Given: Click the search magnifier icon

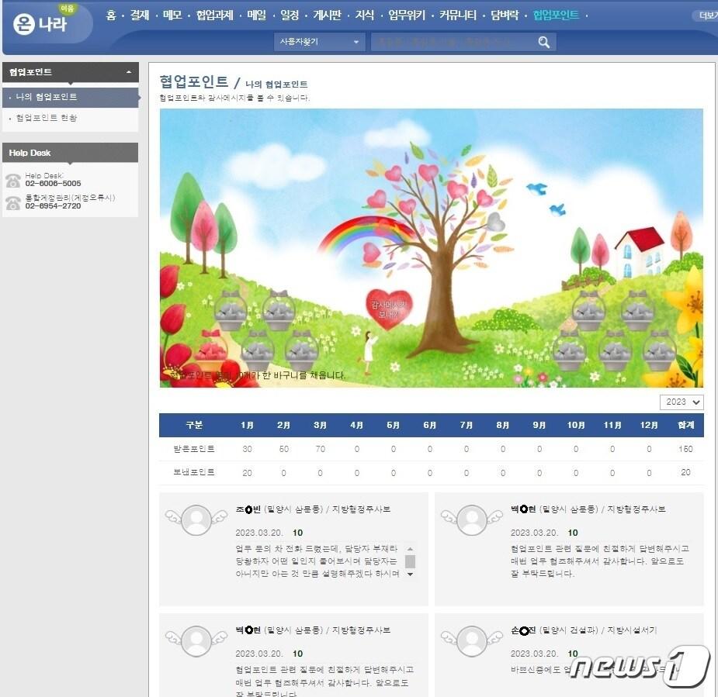Looking at the screenshot, I should (544, 42).
